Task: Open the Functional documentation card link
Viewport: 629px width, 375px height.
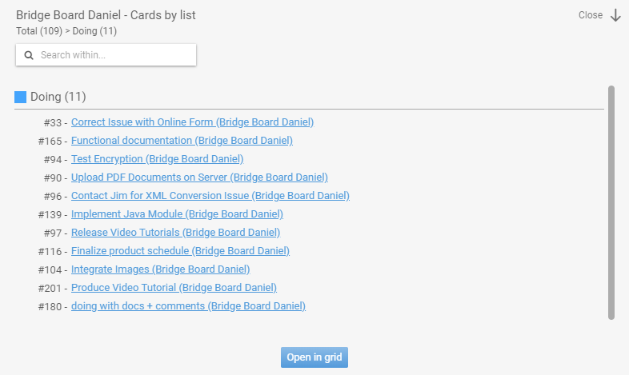Action: pyautogui.click(x=182, y=140)
